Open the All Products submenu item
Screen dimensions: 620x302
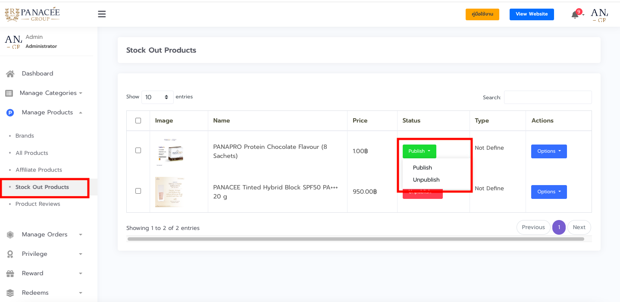pos(32,153)
